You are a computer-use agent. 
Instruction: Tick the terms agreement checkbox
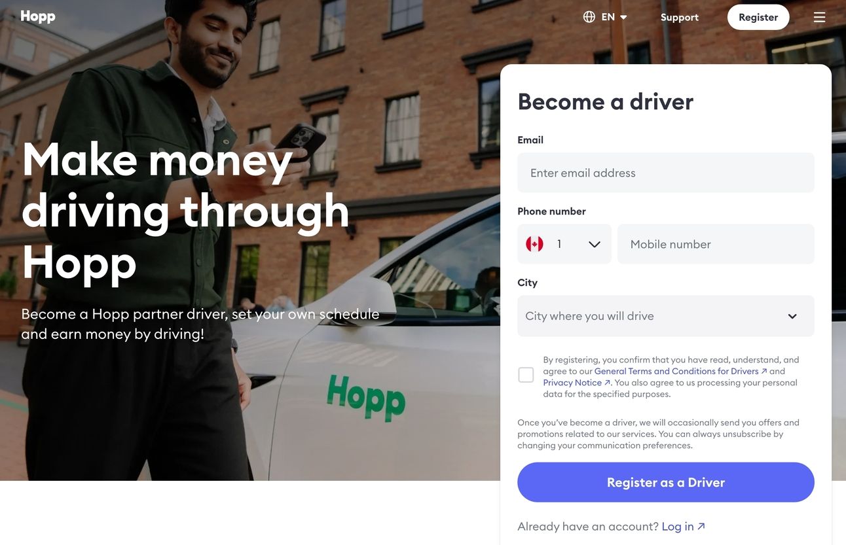pyautogui.click(x=526, y=375)
